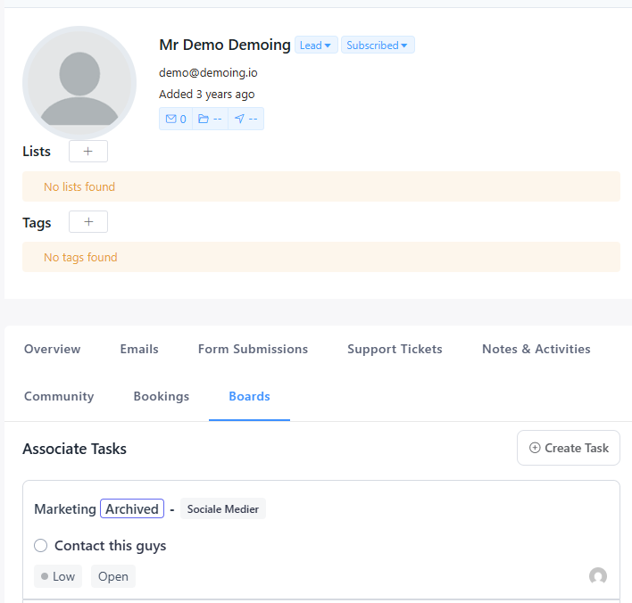Click the task assignee avatar icon
The height and width of the screenshot is (603, 632).
(598, 576)
